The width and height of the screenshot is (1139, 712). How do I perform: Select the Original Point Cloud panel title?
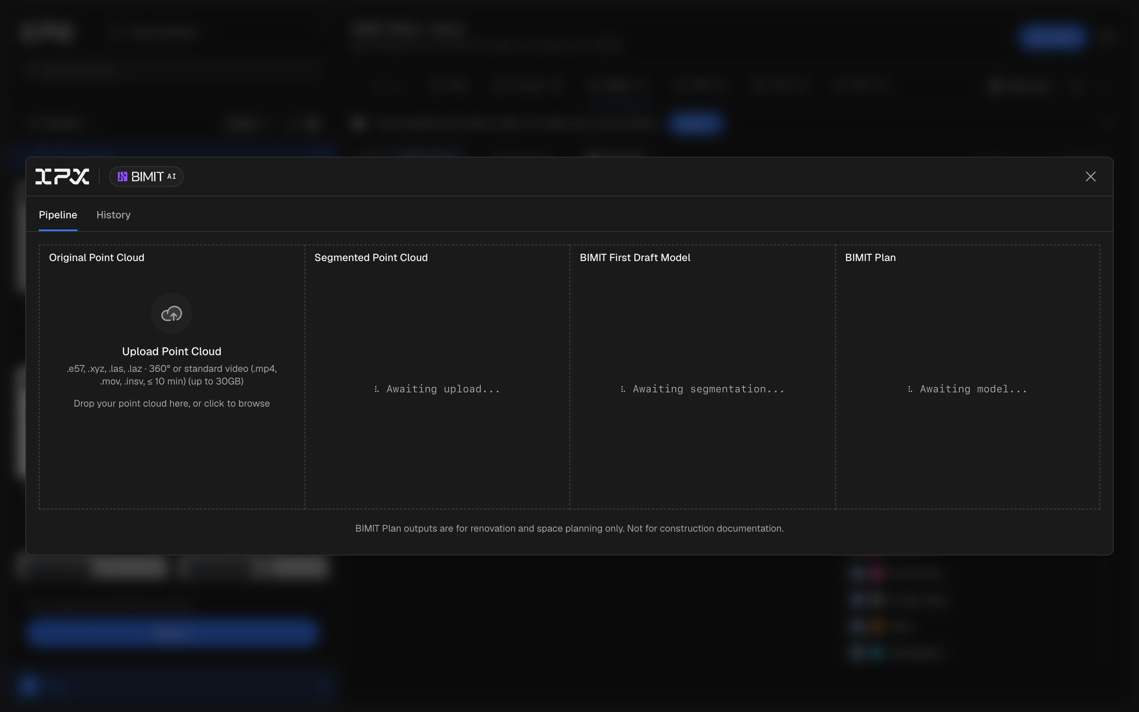pyautogui.click(x=96, y=258)
